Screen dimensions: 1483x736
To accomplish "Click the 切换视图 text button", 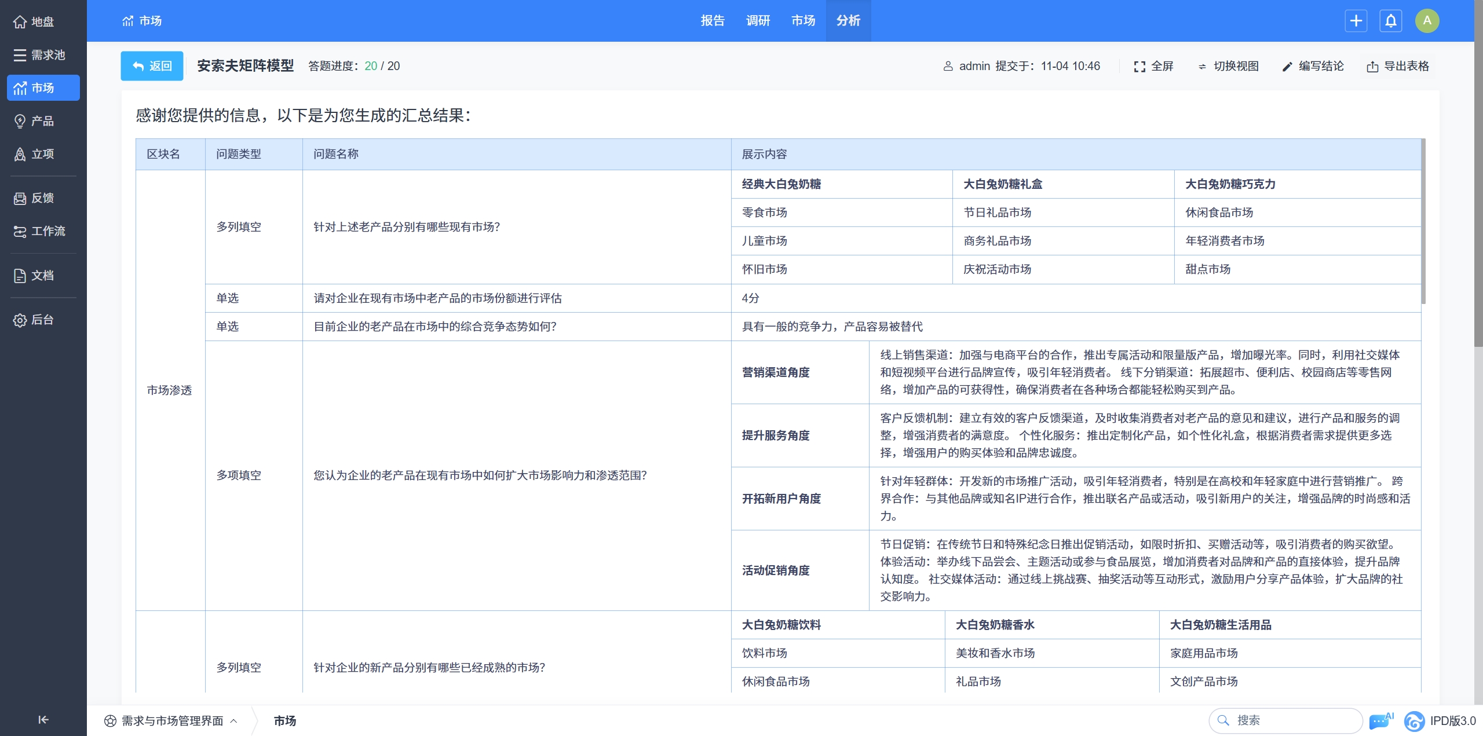I will coord(1236,66).
